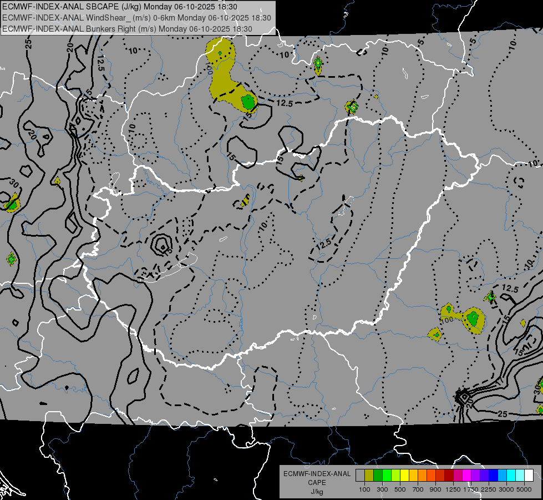Pick the magenta legend swatch
The height and width of the screenshot is (500, 543).
pos(466,476)
